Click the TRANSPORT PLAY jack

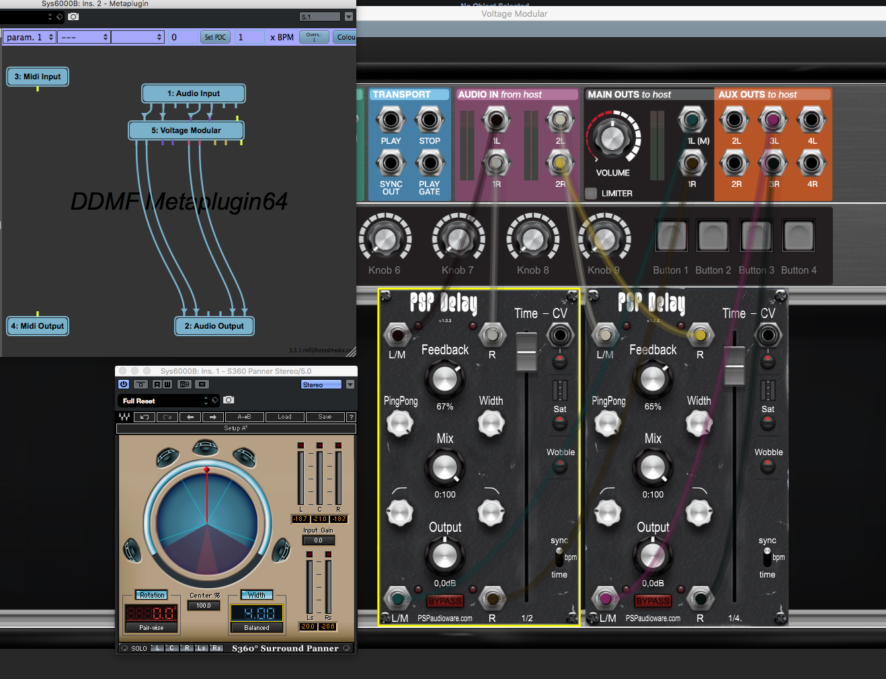pyautogui.click(x=391, y=120)
